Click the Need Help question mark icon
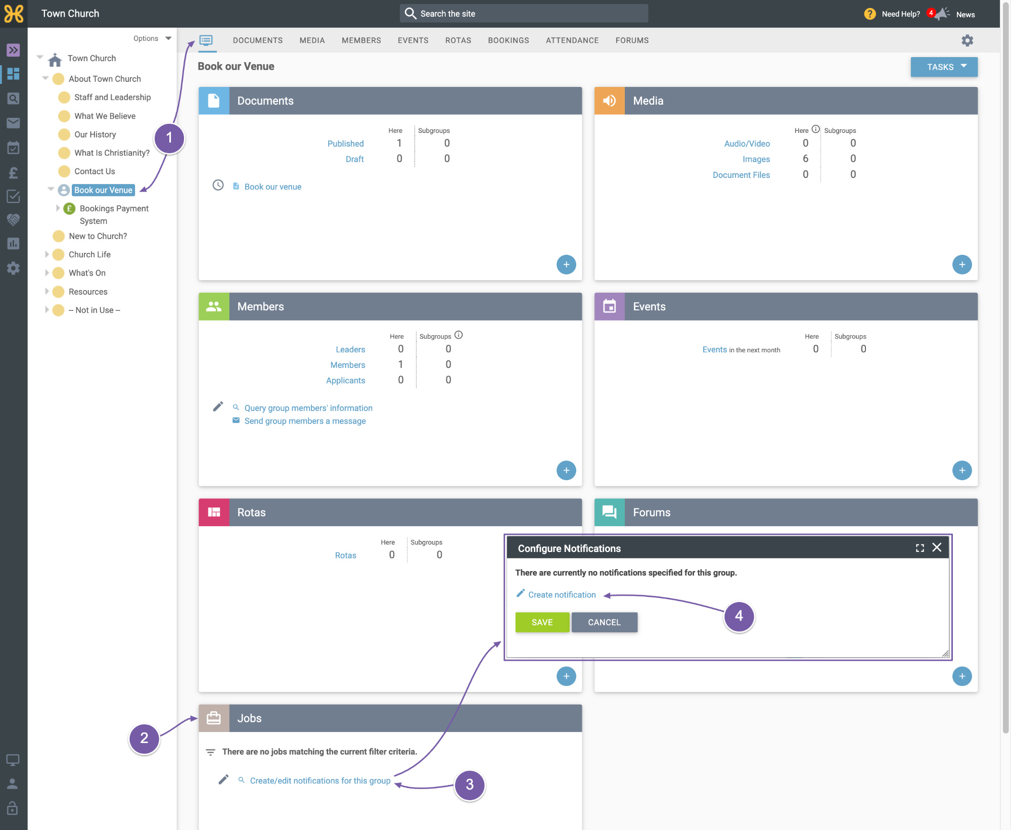Viewport: 1011px width, 830px height. (869, 14)
